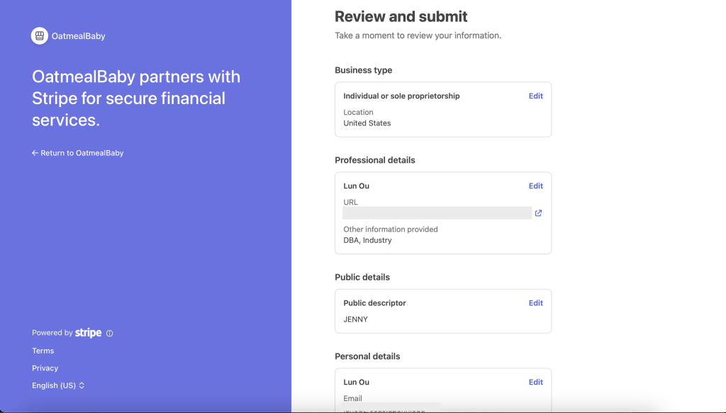
Task: Open the English (US) language selector
Action: [x=58, y=385]
